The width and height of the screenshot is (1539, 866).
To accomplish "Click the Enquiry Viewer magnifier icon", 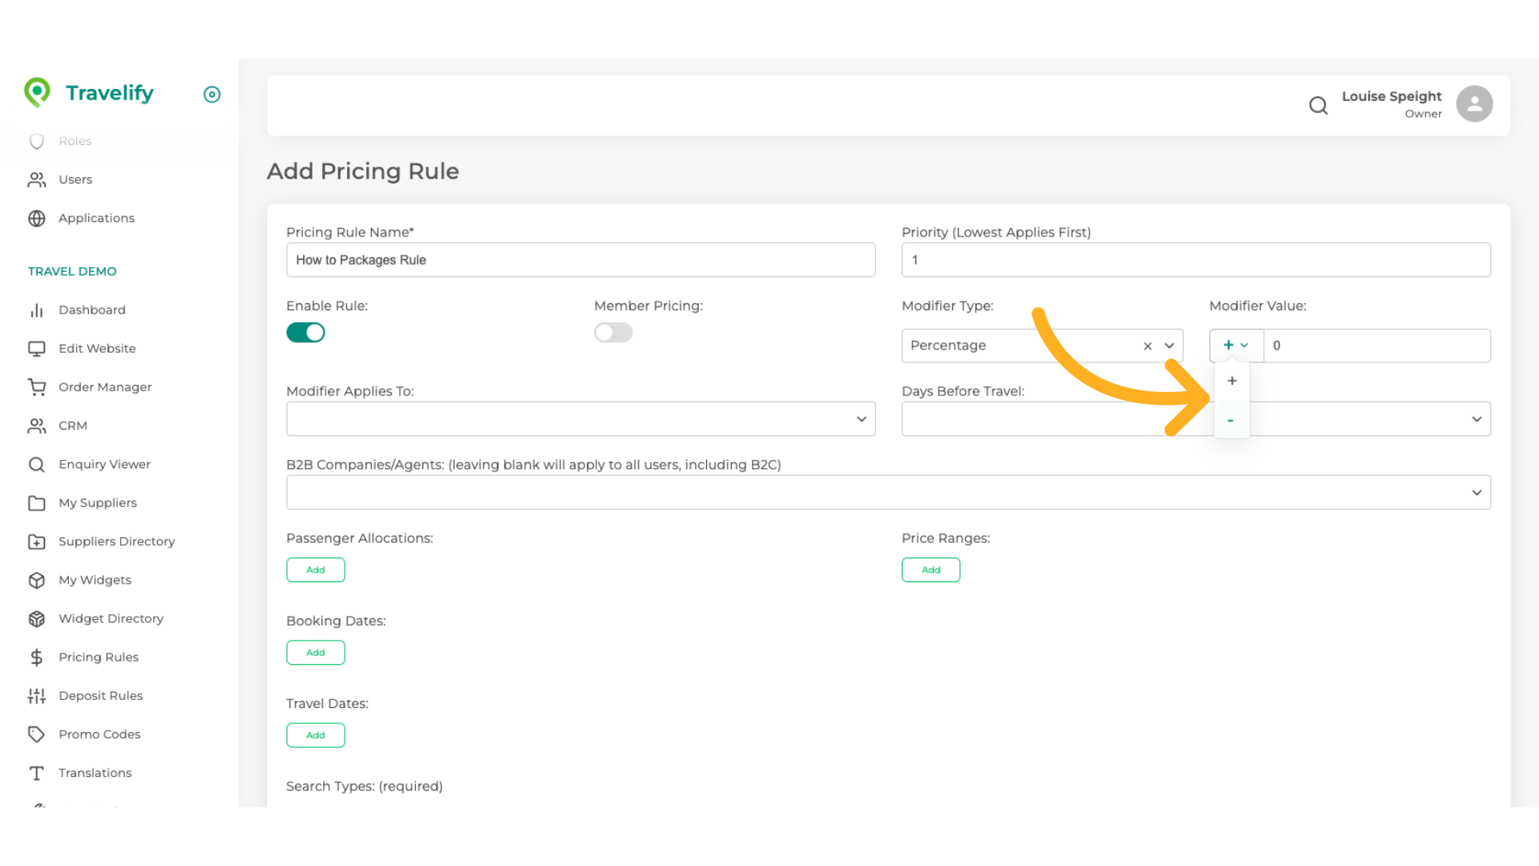I will click(37, 463).
